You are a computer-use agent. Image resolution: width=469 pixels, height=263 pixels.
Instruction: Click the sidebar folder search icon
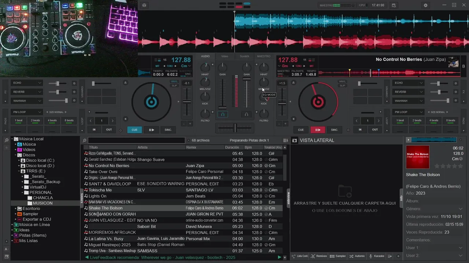pos(6,140)
